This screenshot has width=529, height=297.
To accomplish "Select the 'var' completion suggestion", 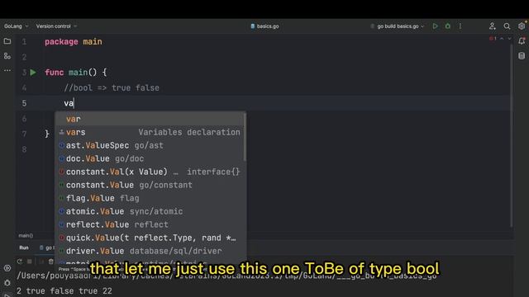I will pos(150,119).
